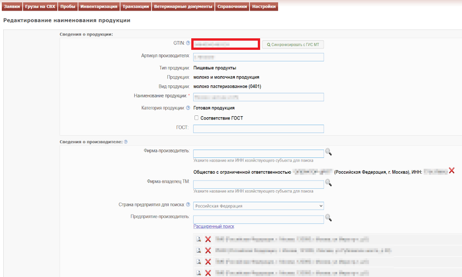Remove the Общество с ограниченной ответственностью entry

point(452,170)
